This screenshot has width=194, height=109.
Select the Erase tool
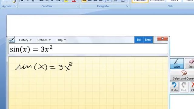[x=190, y=64]
